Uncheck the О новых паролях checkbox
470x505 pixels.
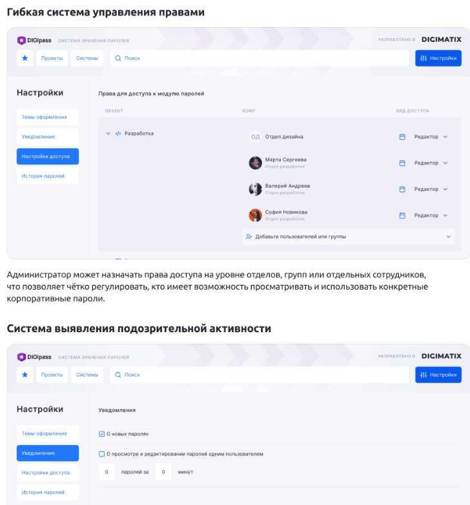[x=101, y=434]
